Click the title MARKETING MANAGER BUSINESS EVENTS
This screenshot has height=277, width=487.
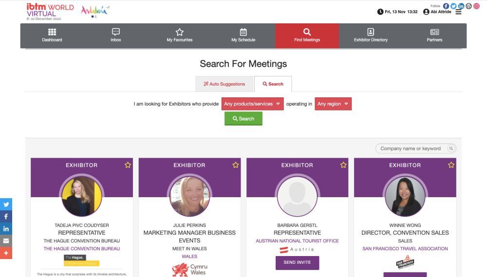point(189,237)
